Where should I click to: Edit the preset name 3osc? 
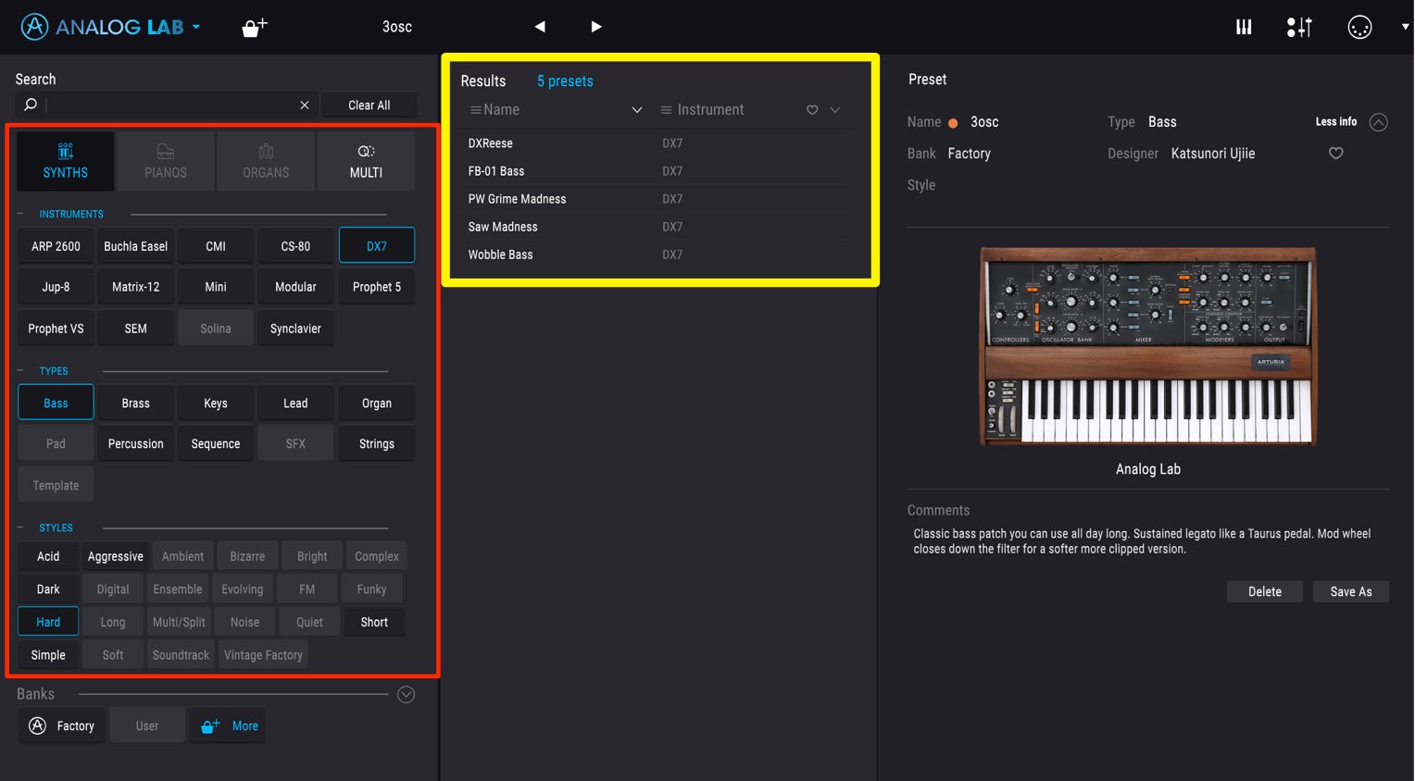pos(984,122)
